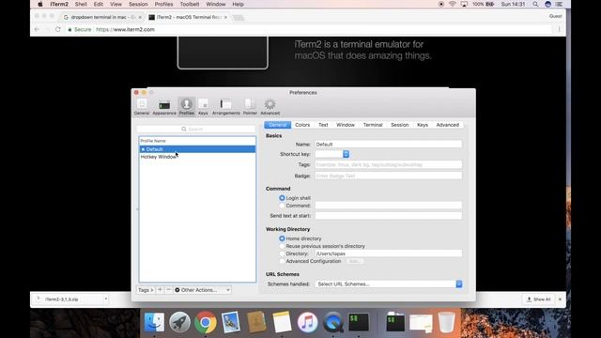Select the Profiles toolbar icon

pyautogui.click(x=187, y=106)
